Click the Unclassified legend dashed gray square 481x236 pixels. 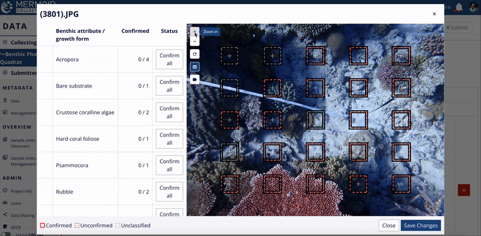point(117,226)
